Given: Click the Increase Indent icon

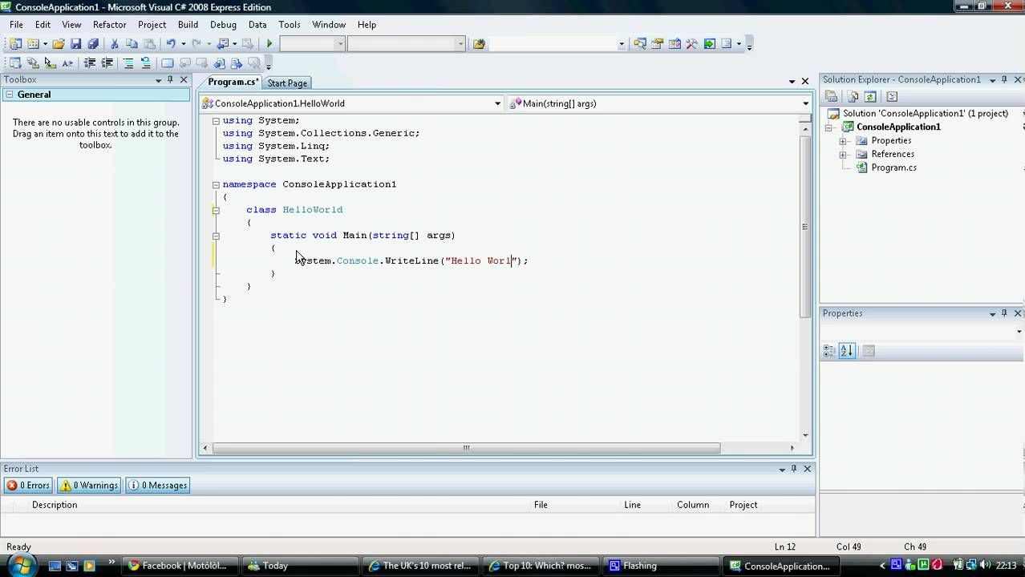Looking at the screenshot, I should pos(107,63).
